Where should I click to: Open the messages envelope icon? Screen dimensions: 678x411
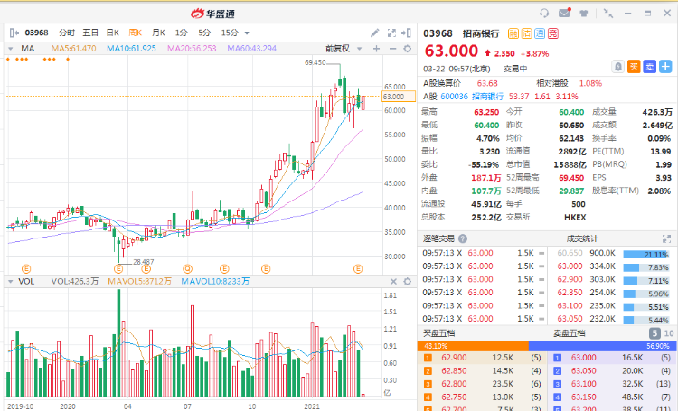pyautogui.click(x=564, y=13)
